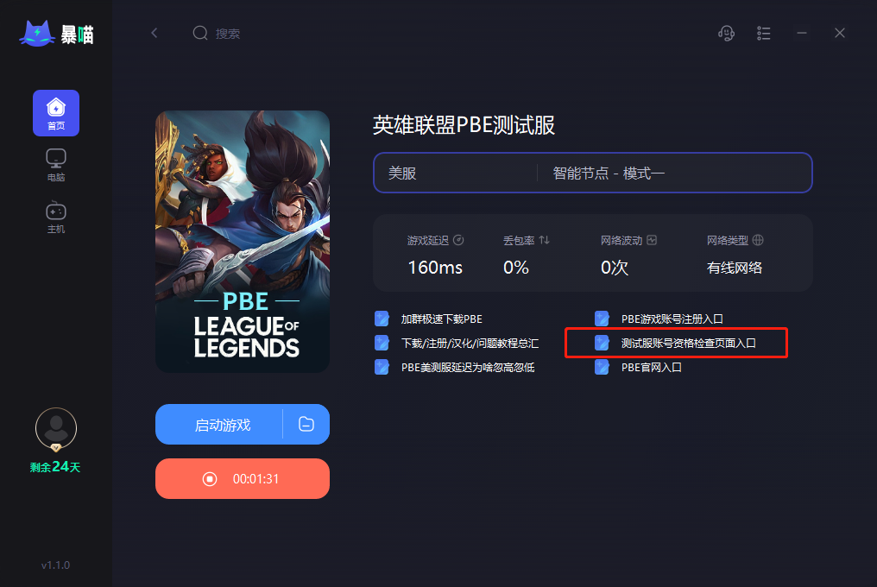Image resolution: width=877 pixels, height=587 pixels.
Task: Open game folder icon beside launch button
Action: click(x=306, y=424)
